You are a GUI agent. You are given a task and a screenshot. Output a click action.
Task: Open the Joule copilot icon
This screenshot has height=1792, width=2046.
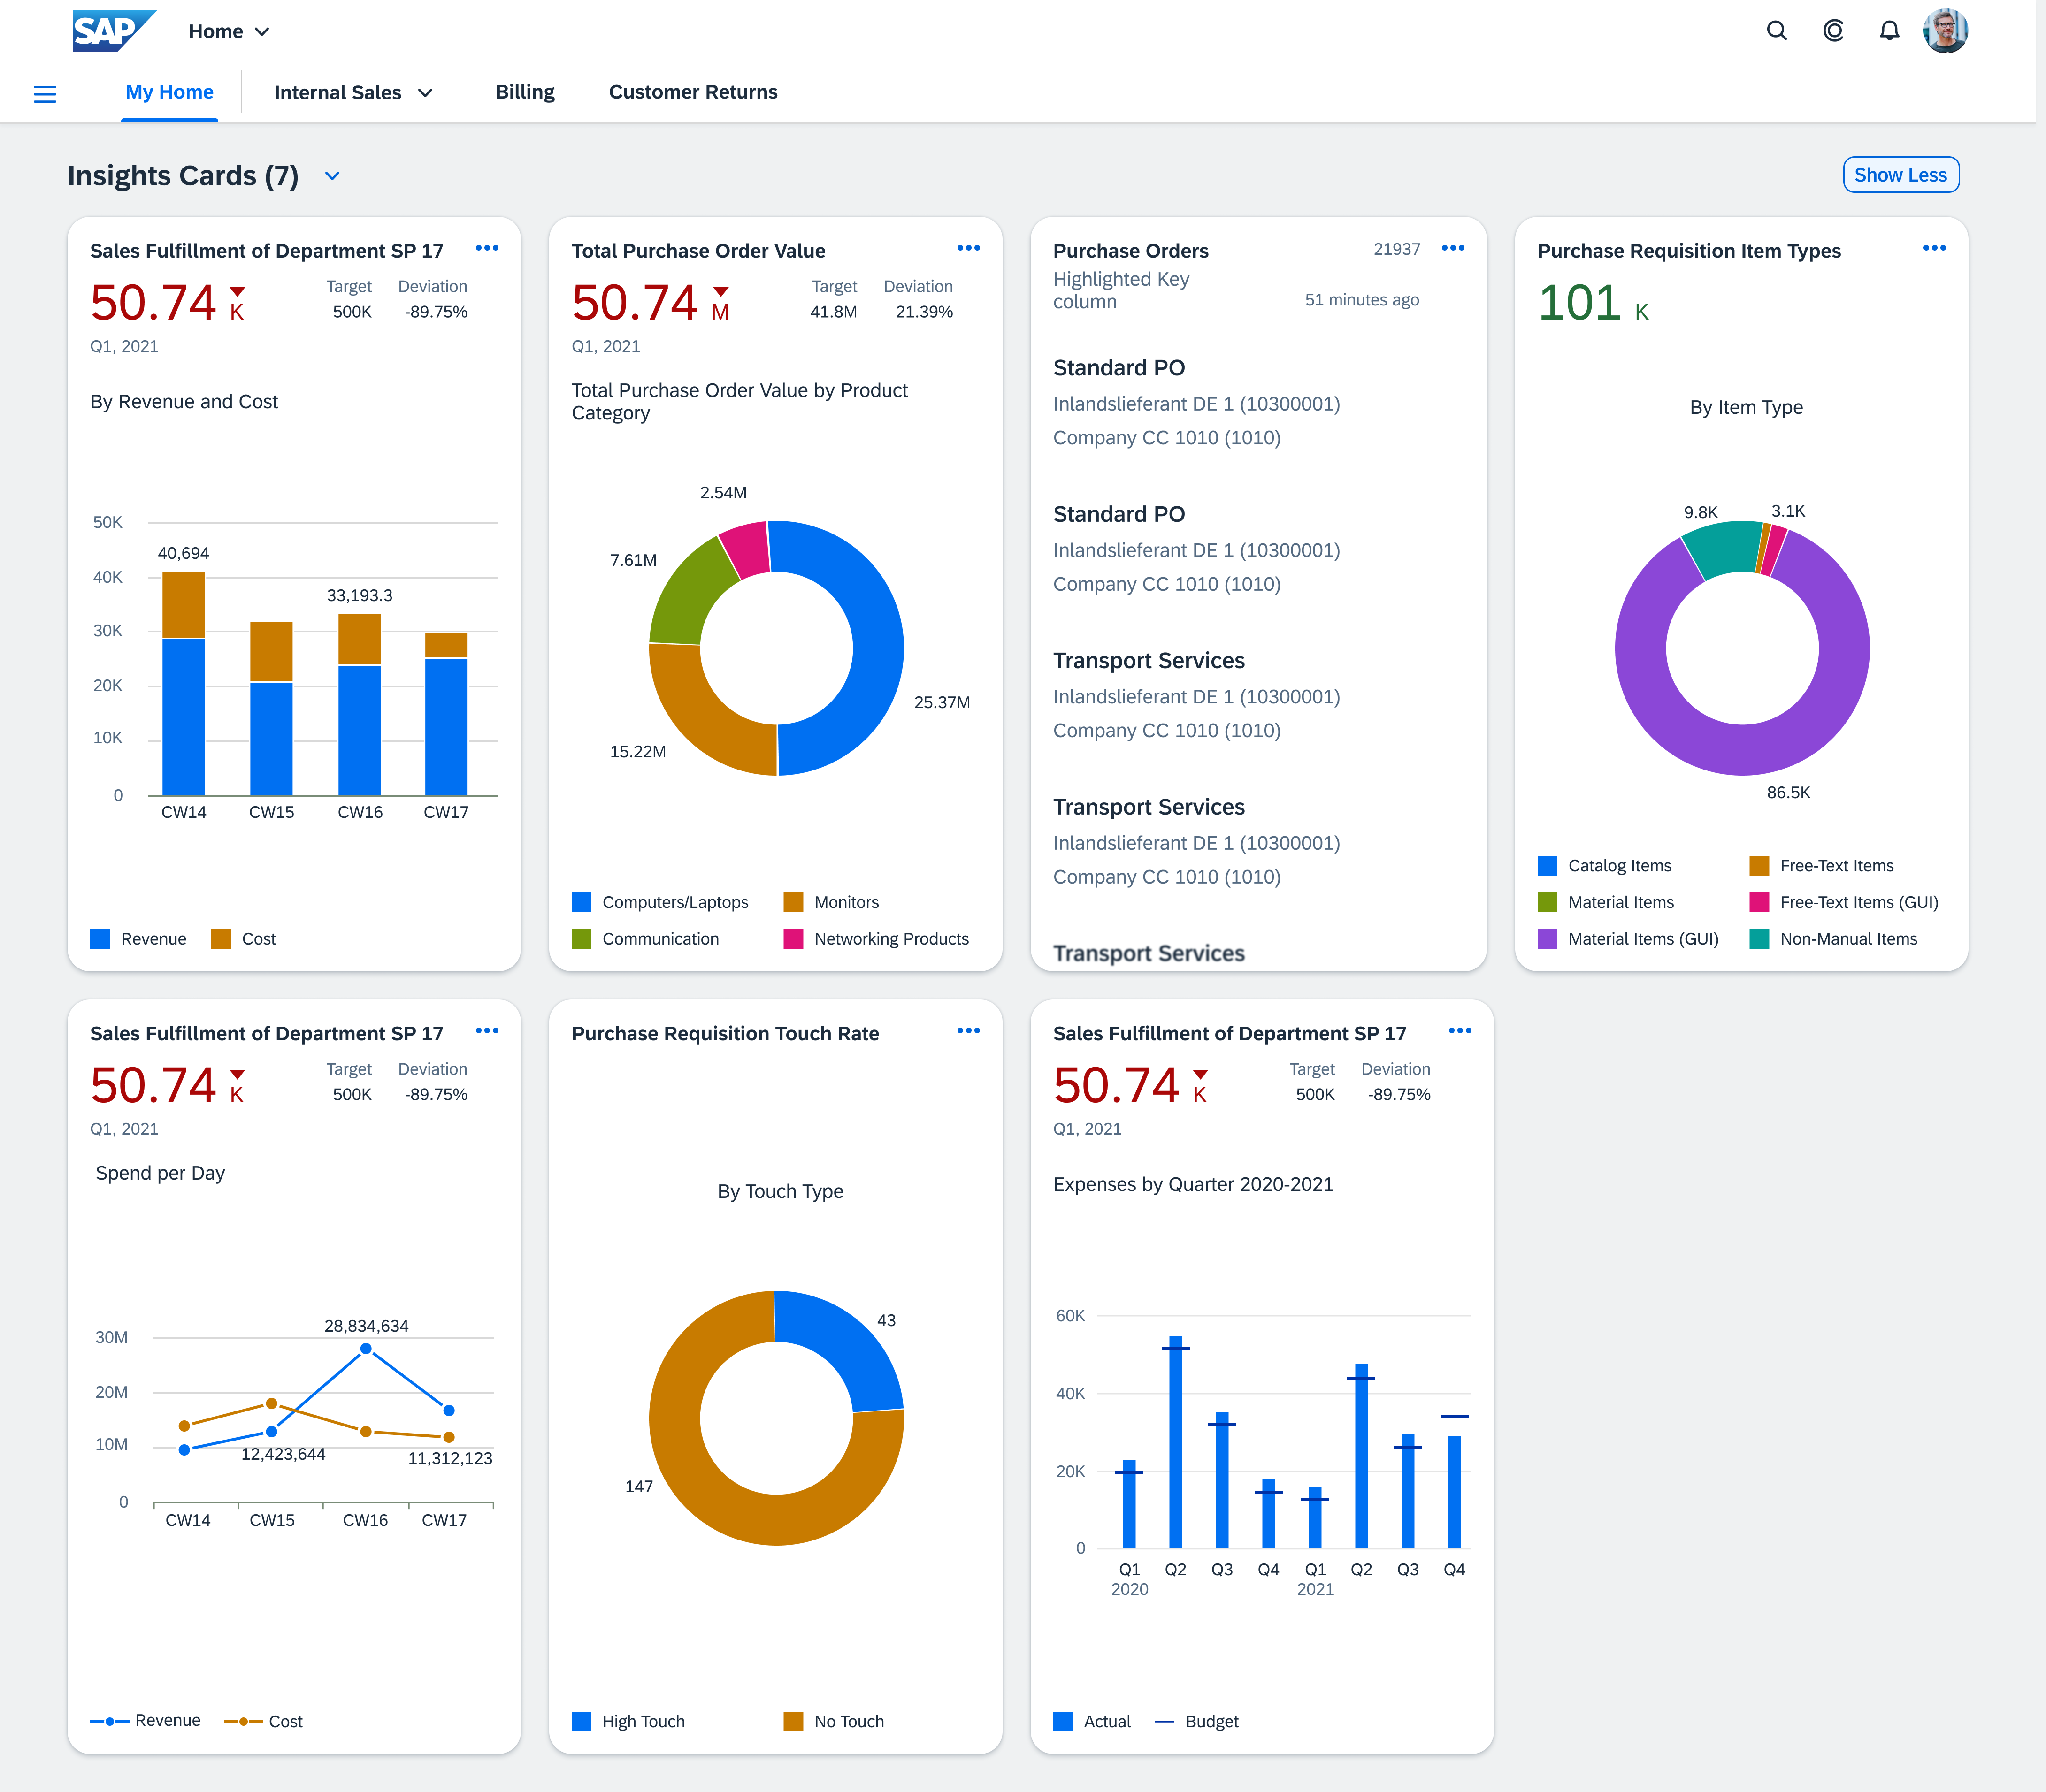coord(1833,31)
